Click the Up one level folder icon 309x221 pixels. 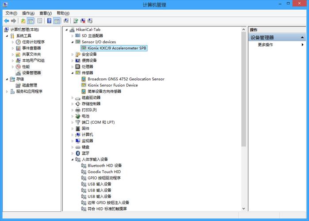23,21
